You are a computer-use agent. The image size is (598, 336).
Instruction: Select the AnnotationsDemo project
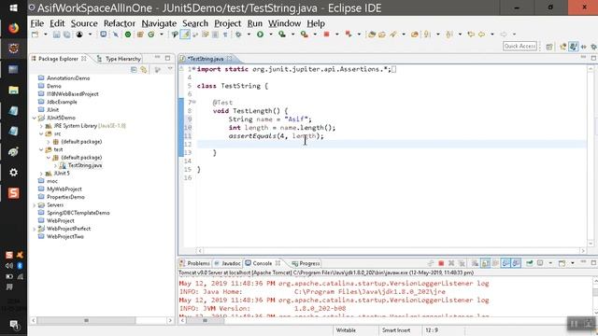tap(68, 78)
